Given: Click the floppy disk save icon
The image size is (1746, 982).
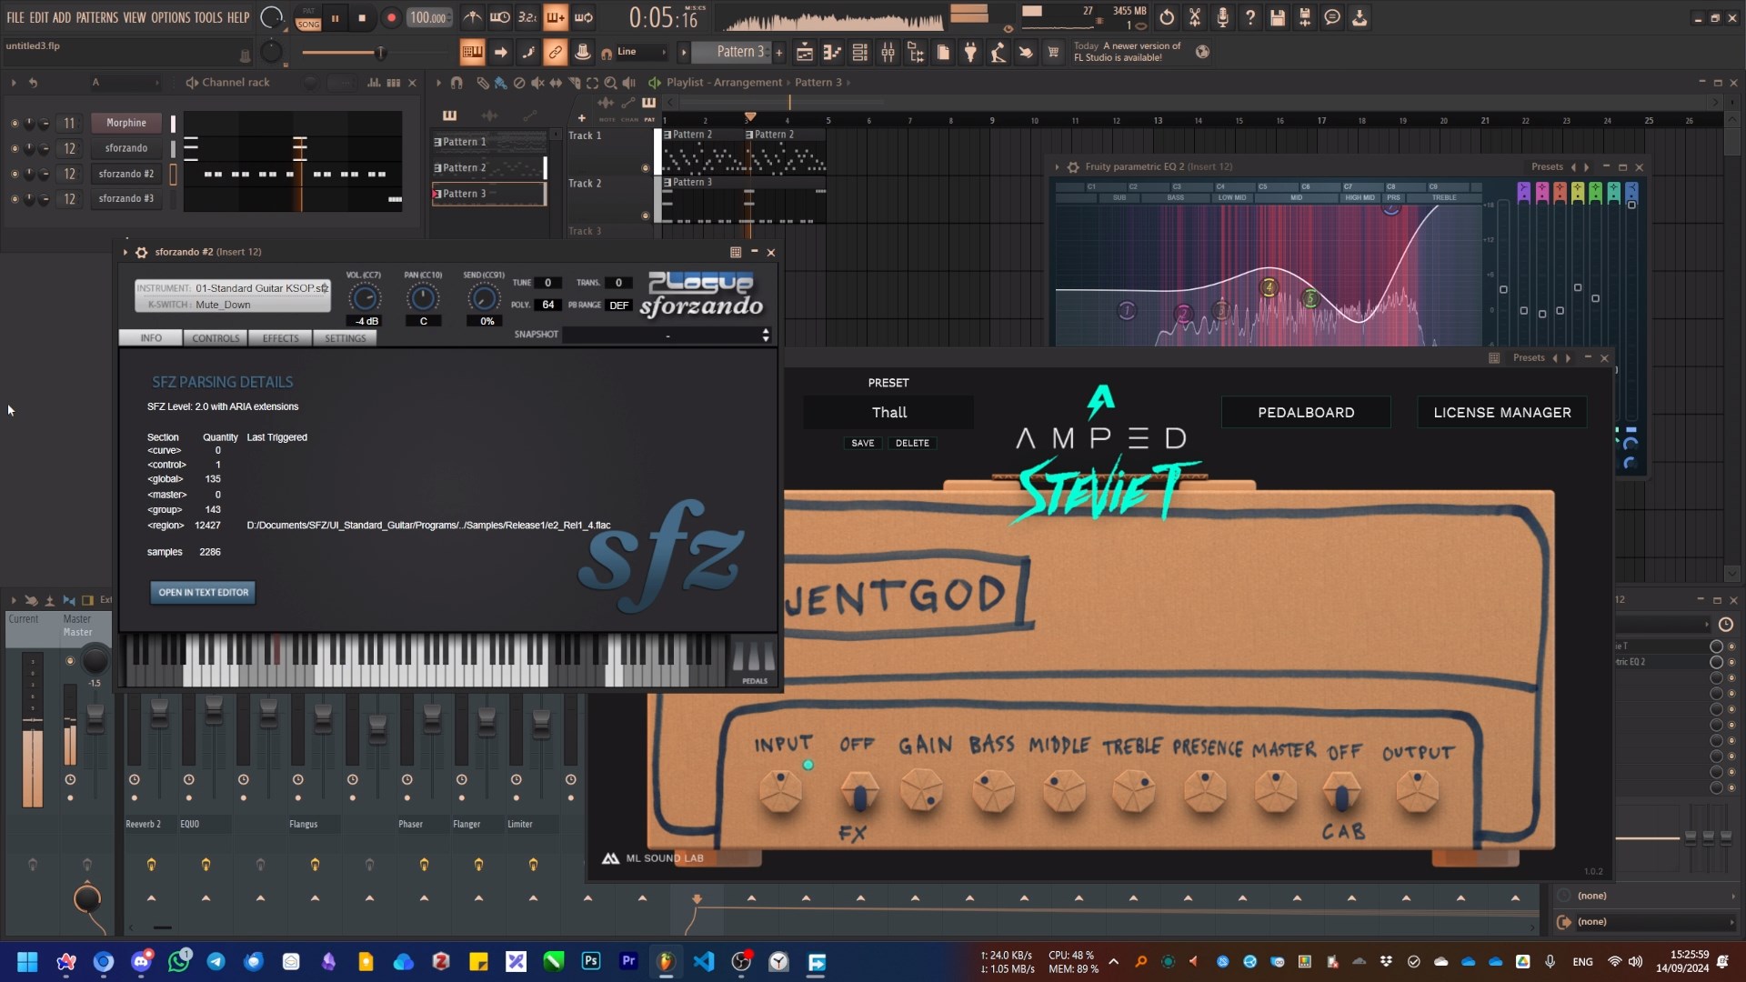Looking at the screenshot, I should tap(1278, 17).
